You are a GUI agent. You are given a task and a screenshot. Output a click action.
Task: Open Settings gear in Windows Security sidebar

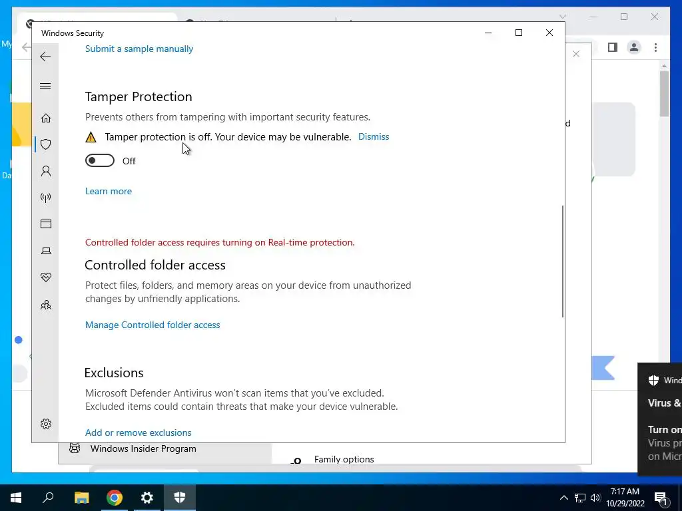[x=46, y=424]
